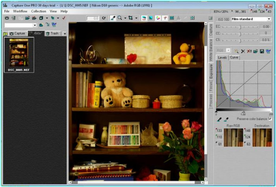This screenshot has width=276, height=187.
Task: Select the RAW collection tab
Action: 36,33
